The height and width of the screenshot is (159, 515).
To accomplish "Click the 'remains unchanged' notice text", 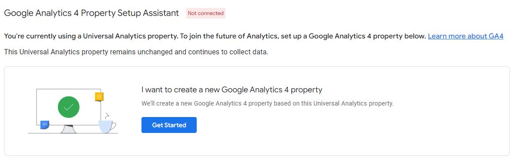I will (136, 52).
